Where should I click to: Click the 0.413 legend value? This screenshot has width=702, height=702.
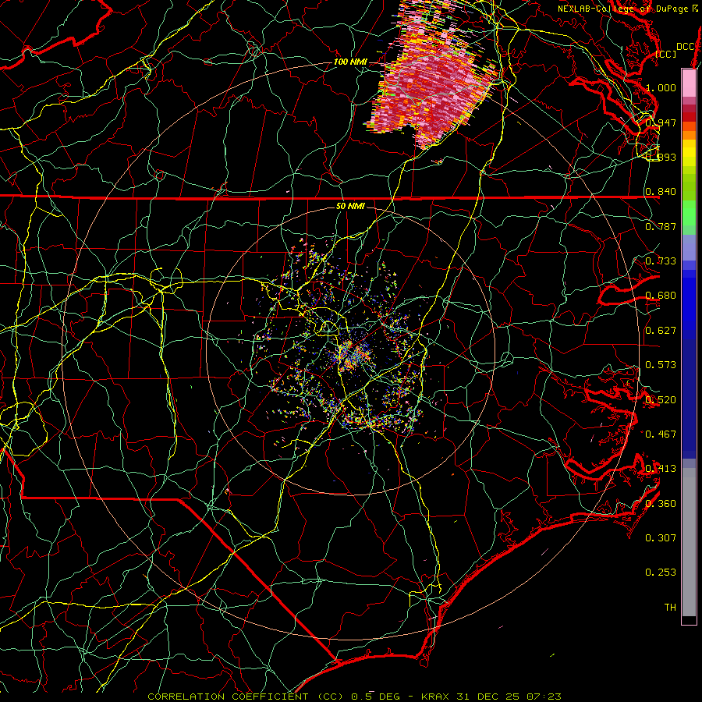pyautogui.click(x=661, y=469)
